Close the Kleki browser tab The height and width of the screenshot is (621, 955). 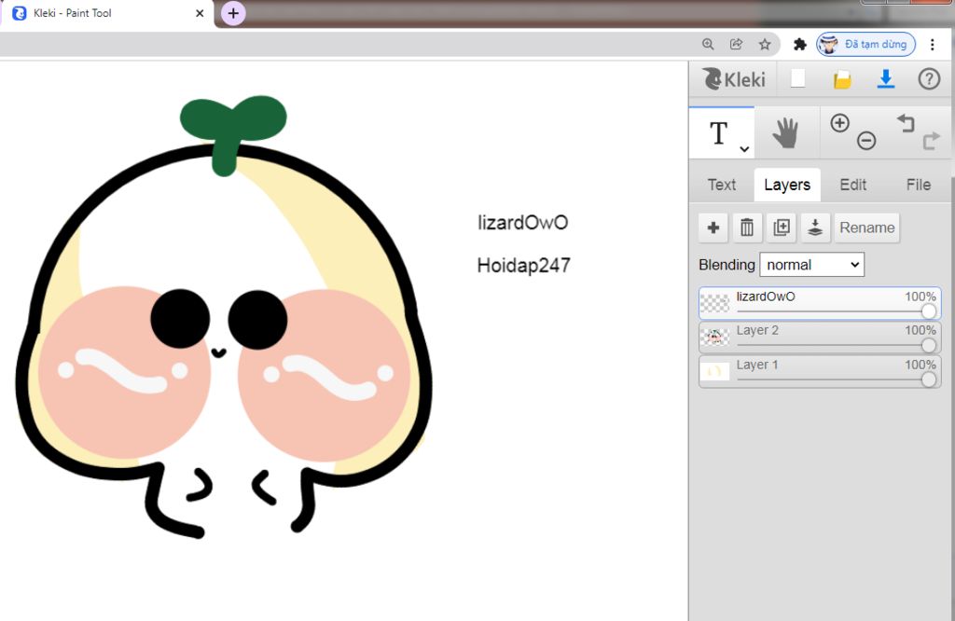click(x=200, y=13)
